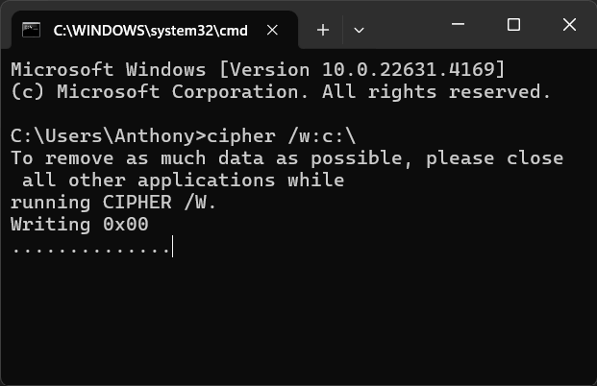597x386 pixels.
Task: Click the empty terminal area below output
Action: 298,322
